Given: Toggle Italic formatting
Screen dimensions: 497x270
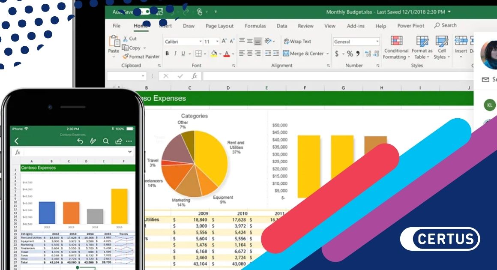Looking at the screenshot, I should [x=175, y=54].
